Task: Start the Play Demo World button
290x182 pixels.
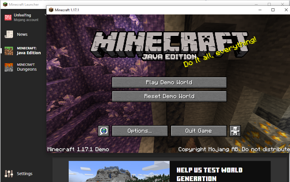Action: (x=169, y=82)
